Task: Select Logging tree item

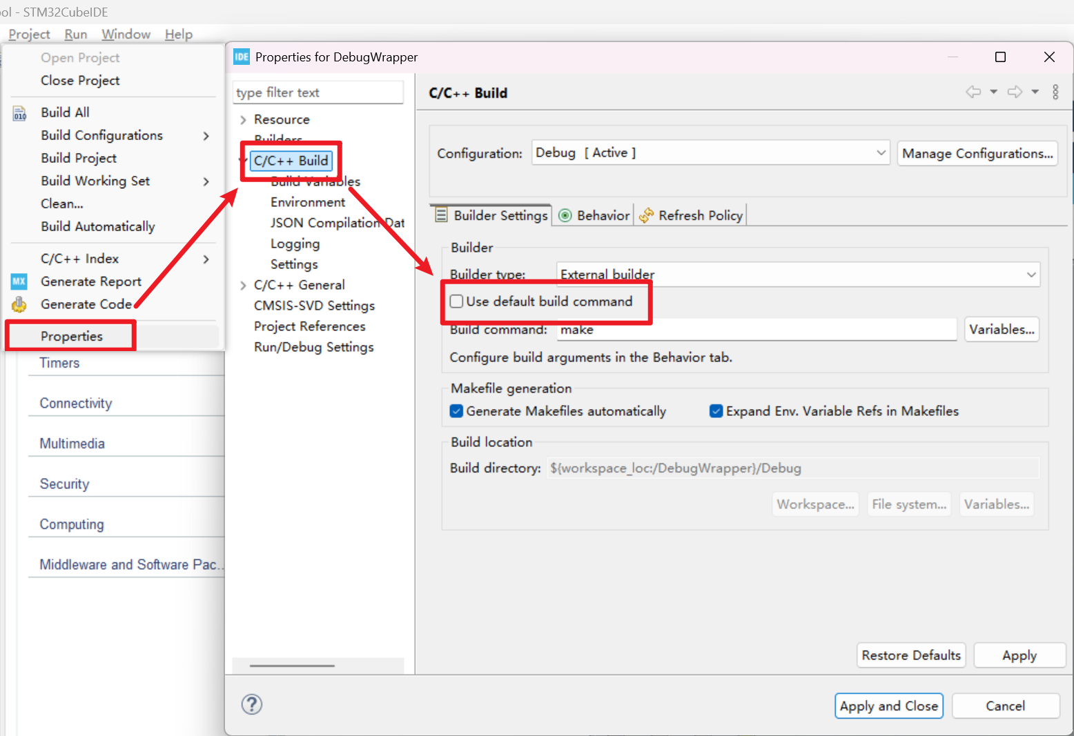Action: point(295,243)
